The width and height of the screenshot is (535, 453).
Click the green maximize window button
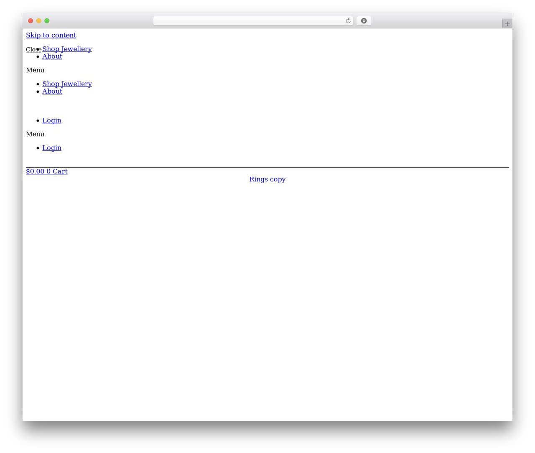click(x=47, y=21)
